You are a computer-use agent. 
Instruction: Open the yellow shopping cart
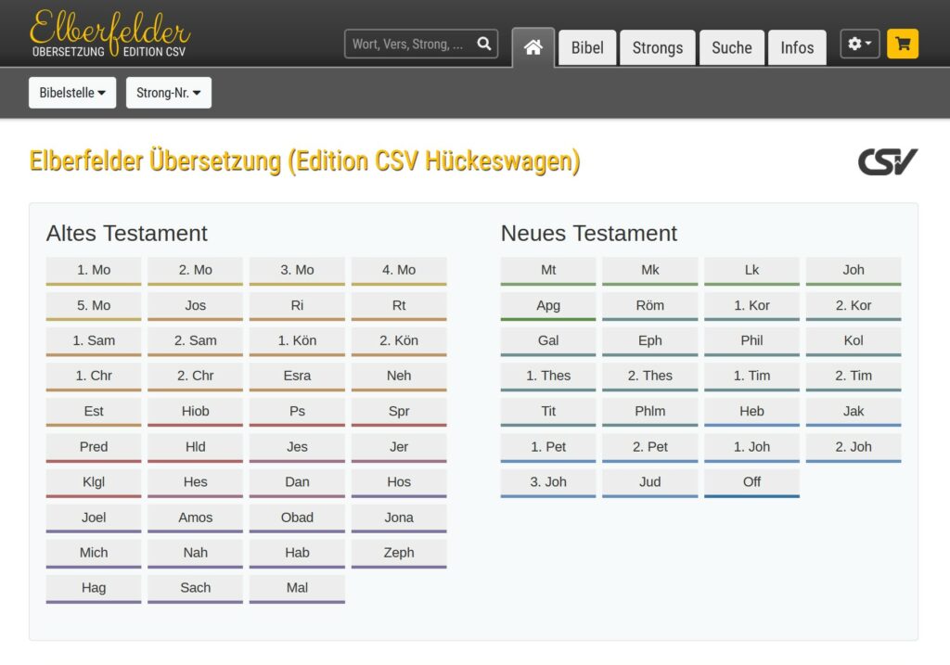(x=902, y=44)
